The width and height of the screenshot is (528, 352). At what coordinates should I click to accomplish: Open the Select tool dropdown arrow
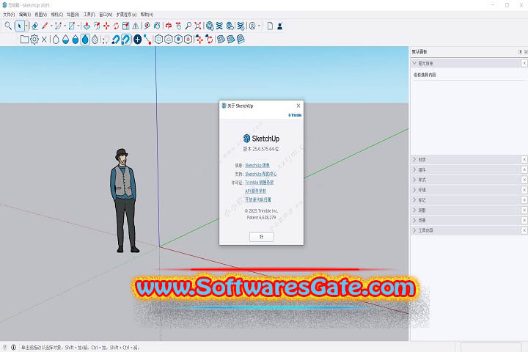[x=26, y=26]
